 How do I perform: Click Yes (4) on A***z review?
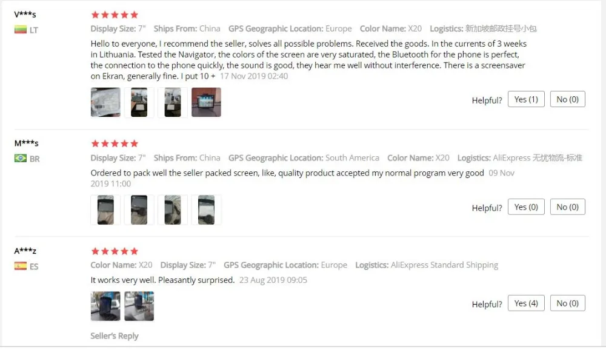click(526, 303)
